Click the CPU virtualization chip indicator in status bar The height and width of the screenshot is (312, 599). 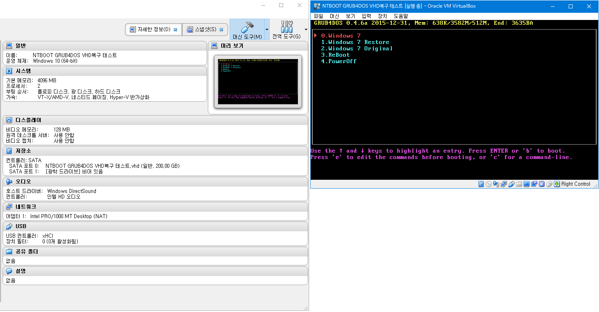(541, 184)
